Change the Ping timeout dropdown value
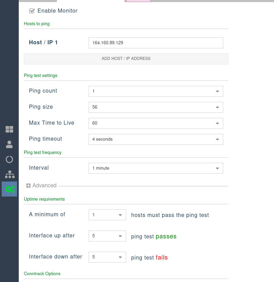This screenshot has height=282, width=274. (x=155, y=139)
